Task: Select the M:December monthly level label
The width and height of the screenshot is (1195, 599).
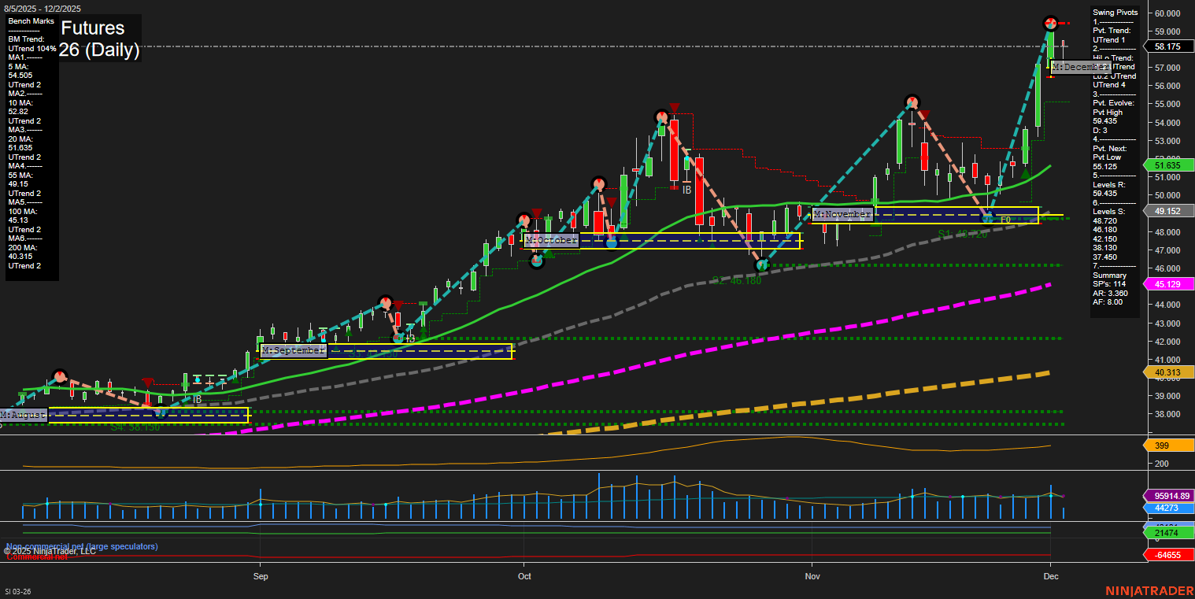Action: coord(1080,68)
